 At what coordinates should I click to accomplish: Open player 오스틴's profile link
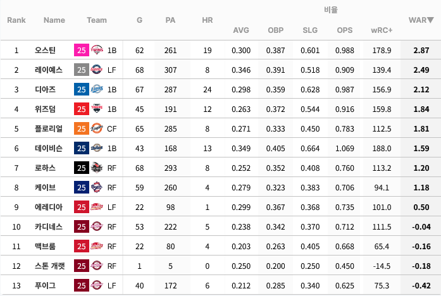point(45,50)
